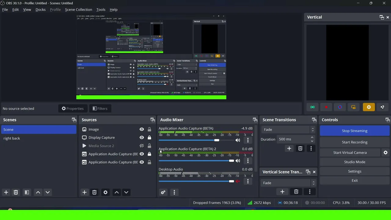
Task: Click Start Virtual Camera
Action: pos(350,152)
